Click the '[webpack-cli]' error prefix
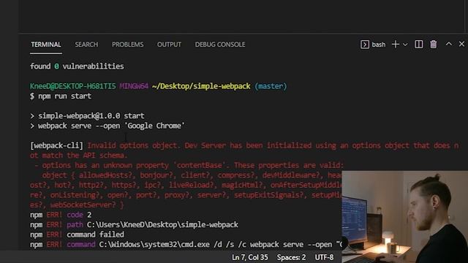The image size is (468, 263). click(56, 145)
